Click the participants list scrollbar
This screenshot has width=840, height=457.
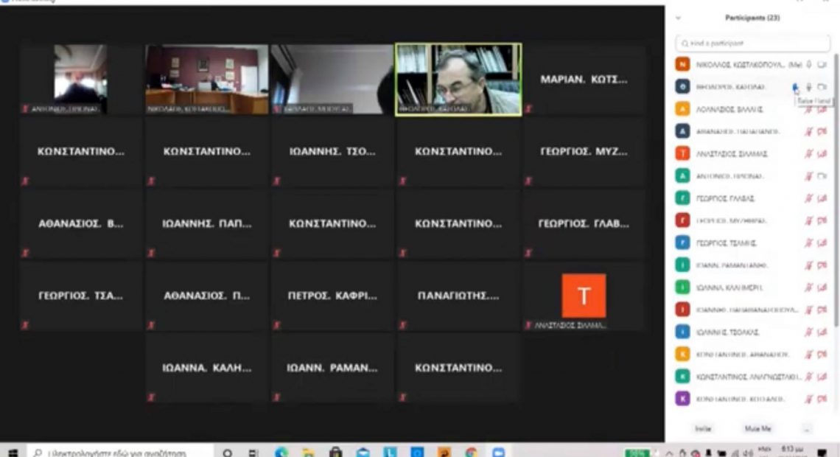click(x=836, y=184)
